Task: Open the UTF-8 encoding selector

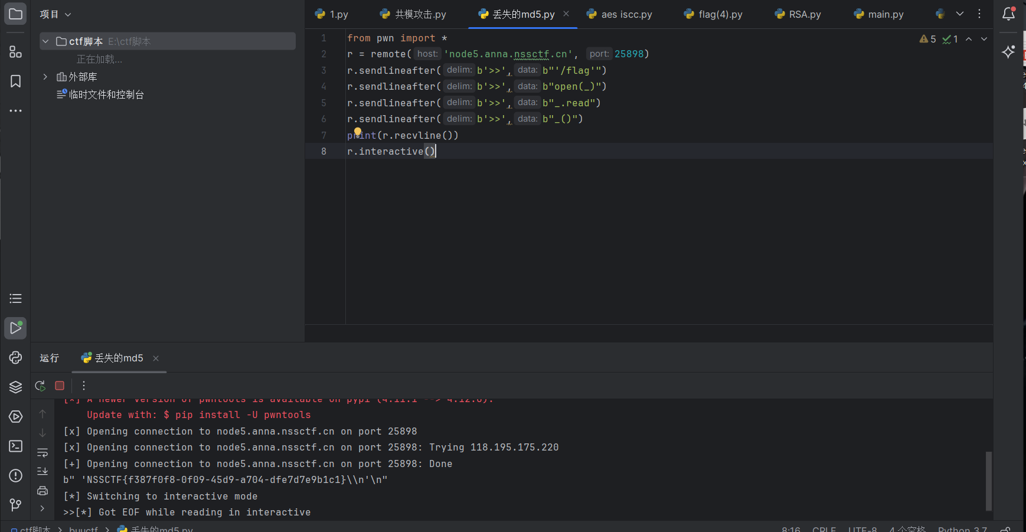Action: pos(862,529)
